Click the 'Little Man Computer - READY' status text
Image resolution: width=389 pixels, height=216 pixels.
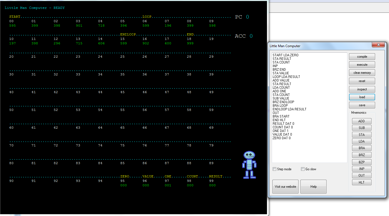(x=35, y=8)
